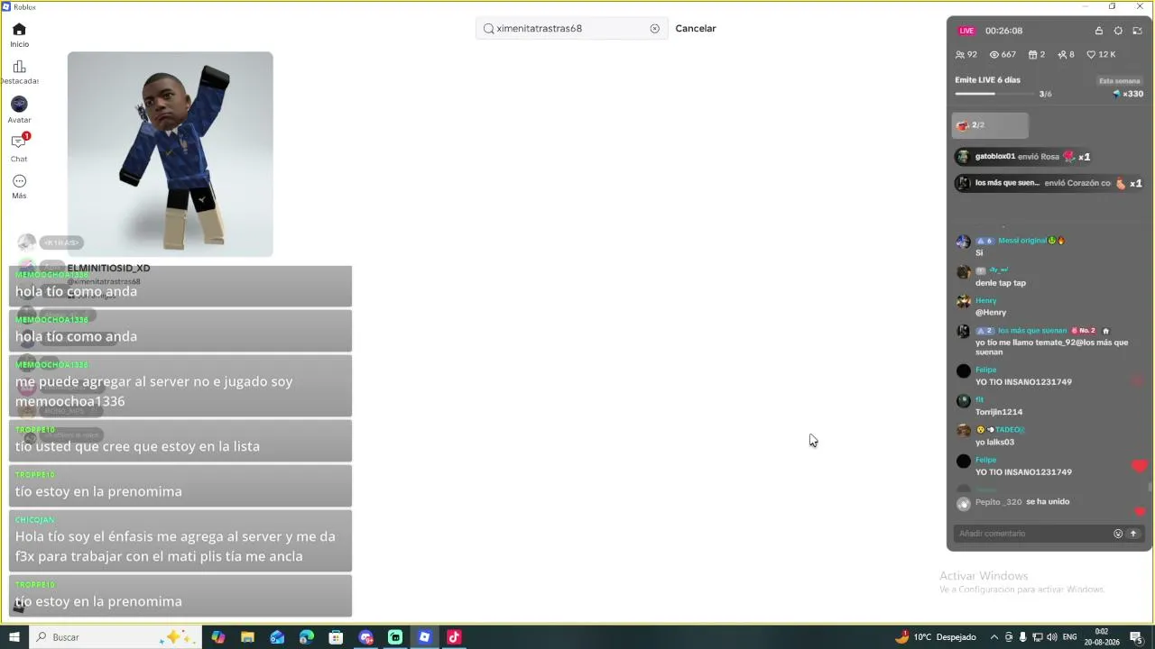Open the Destacadas charts section
The width and height of the screenshot is (1155, 649).
pos(19,72)
